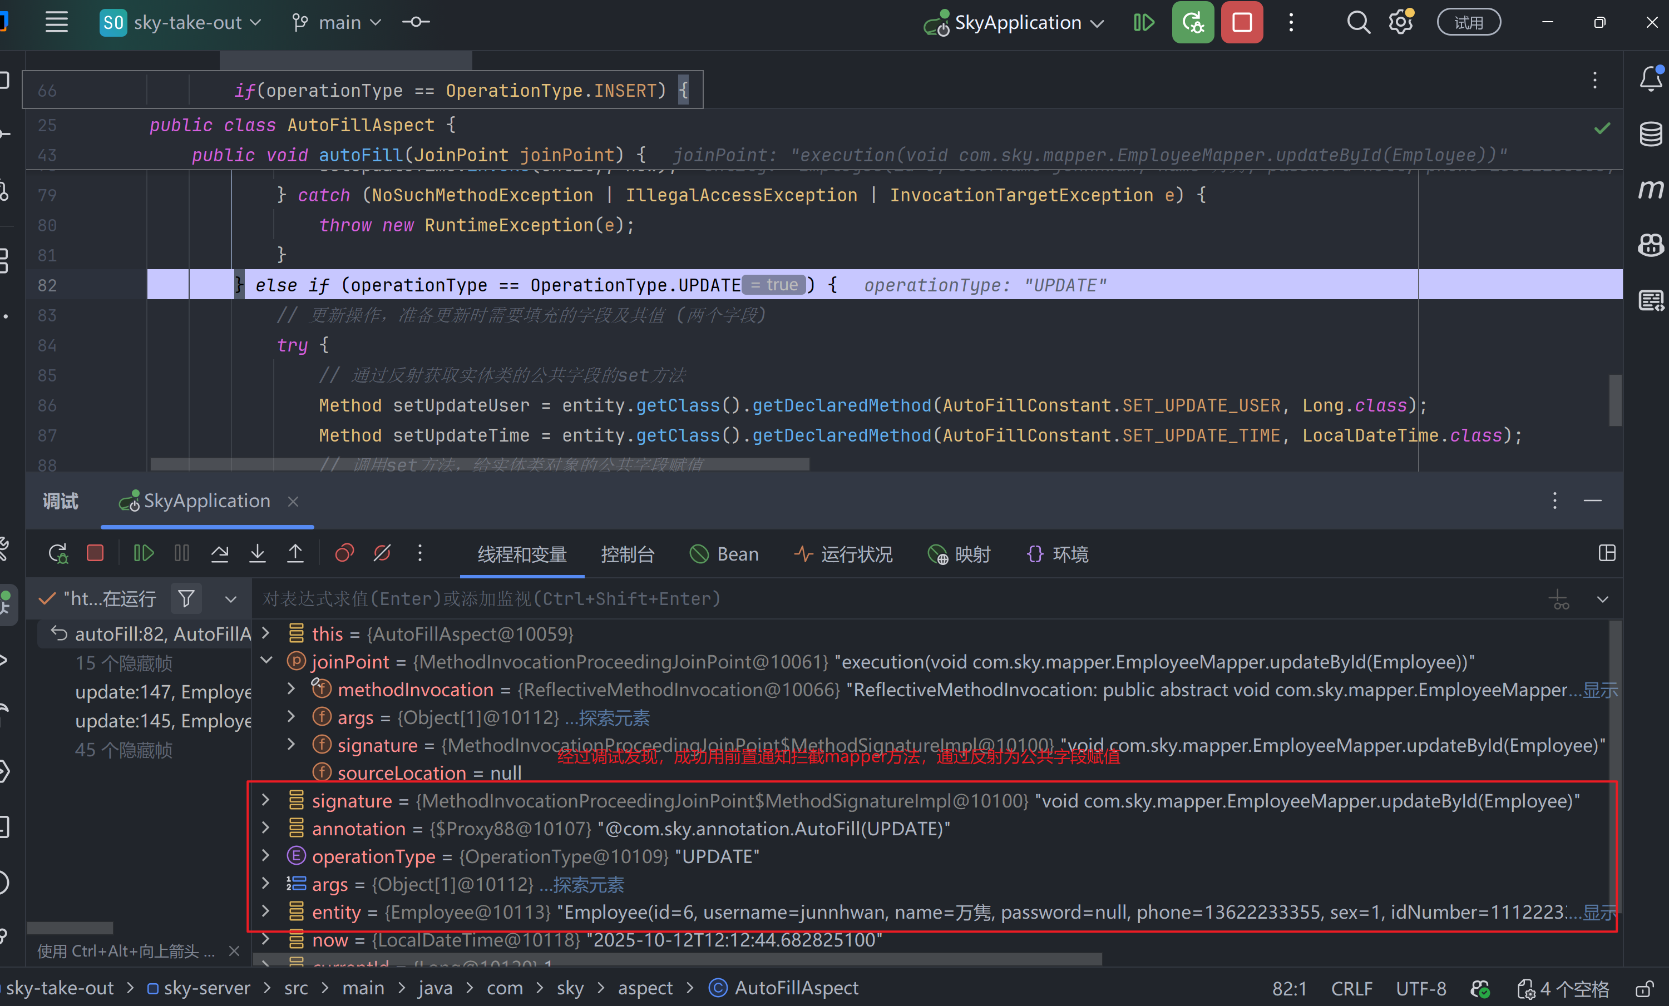Expand the entity variable node

tap(266, 911)
